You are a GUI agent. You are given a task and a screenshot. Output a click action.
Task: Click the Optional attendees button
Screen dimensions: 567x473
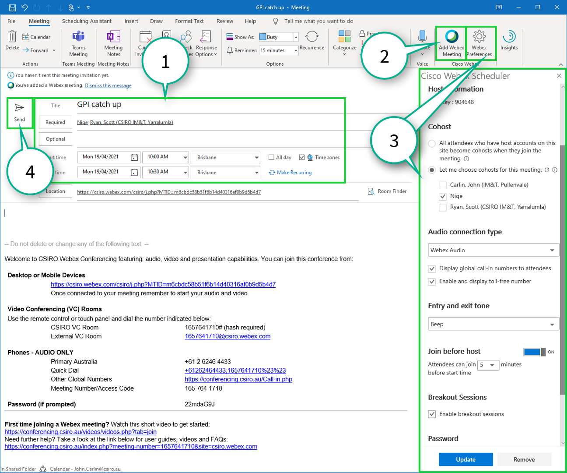coord(55,139)
